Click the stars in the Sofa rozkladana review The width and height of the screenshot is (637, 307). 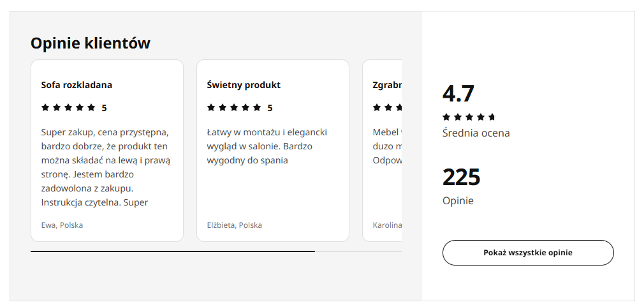pyautogui.click(x=68, y=108)
